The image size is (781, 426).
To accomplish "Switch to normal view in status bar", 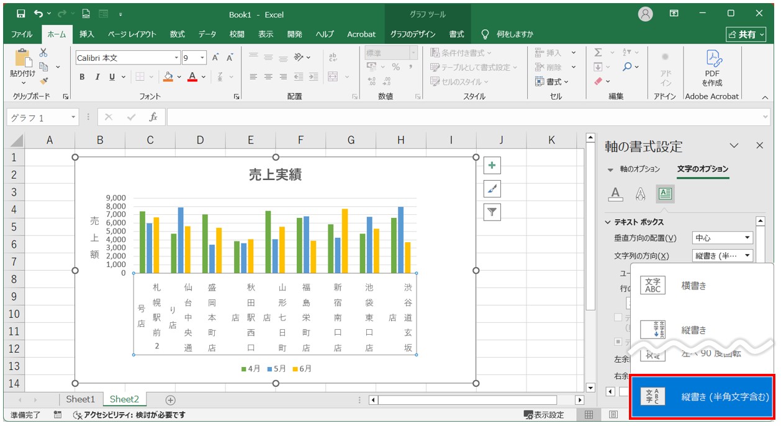I will (x=589, y=415).
